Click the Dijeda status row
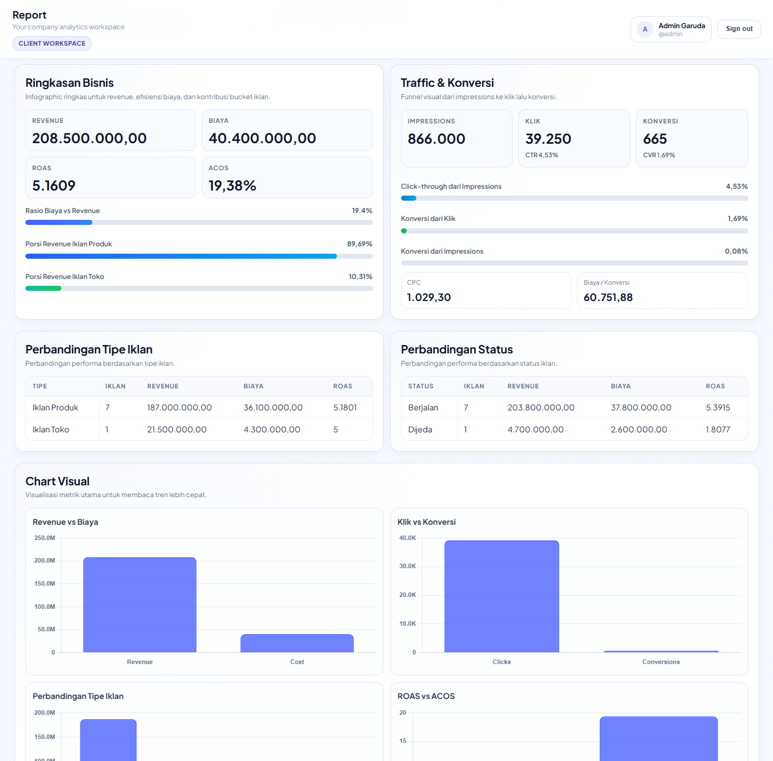 [x=574, y=429]
